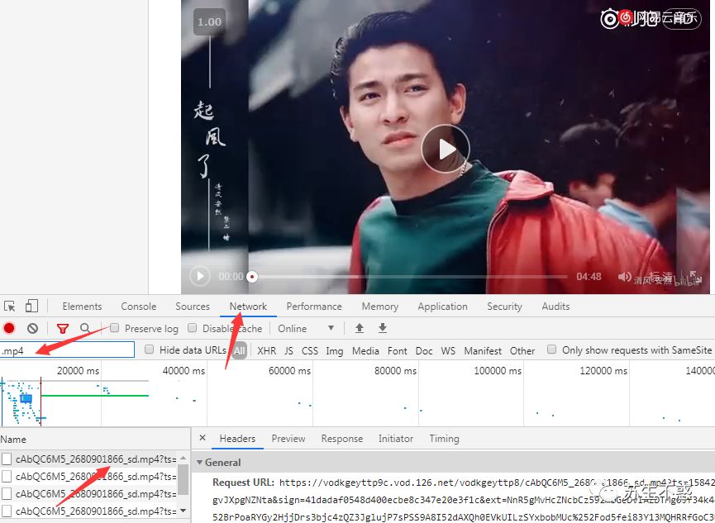Switch to the Network tab
Image resolution: width=715 pixels, height=523 pixels.
click(248, 307)
